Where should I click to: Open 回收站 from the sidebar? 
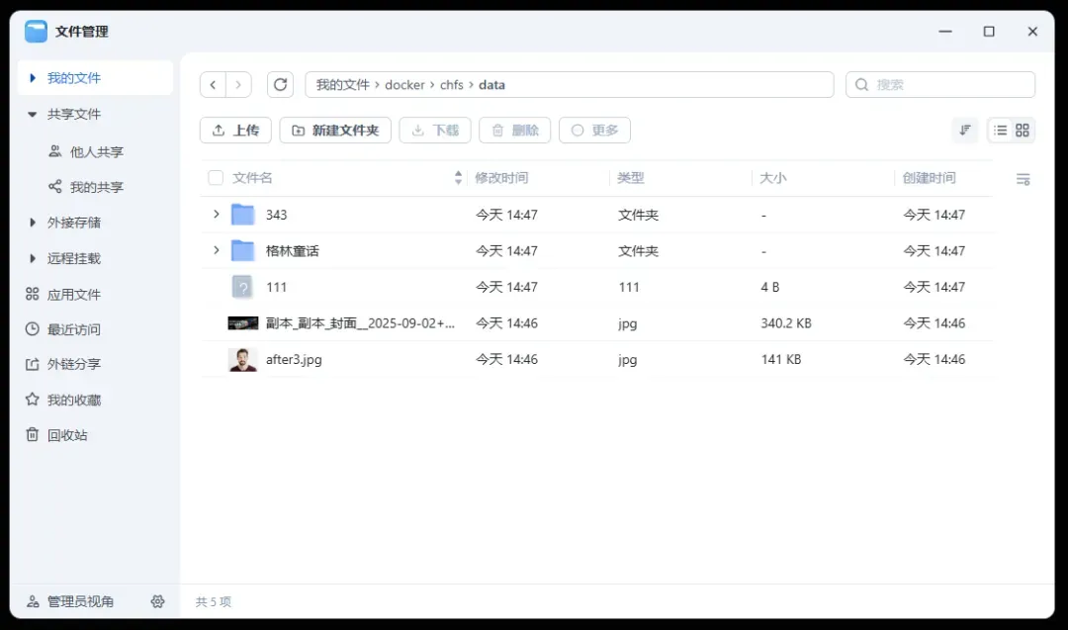[x=66, y=435]
